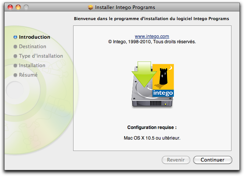Image resolution: width=244 pixels, height=176 pixels.
Task: Select the Résumé step label
Action: (28, 75)
